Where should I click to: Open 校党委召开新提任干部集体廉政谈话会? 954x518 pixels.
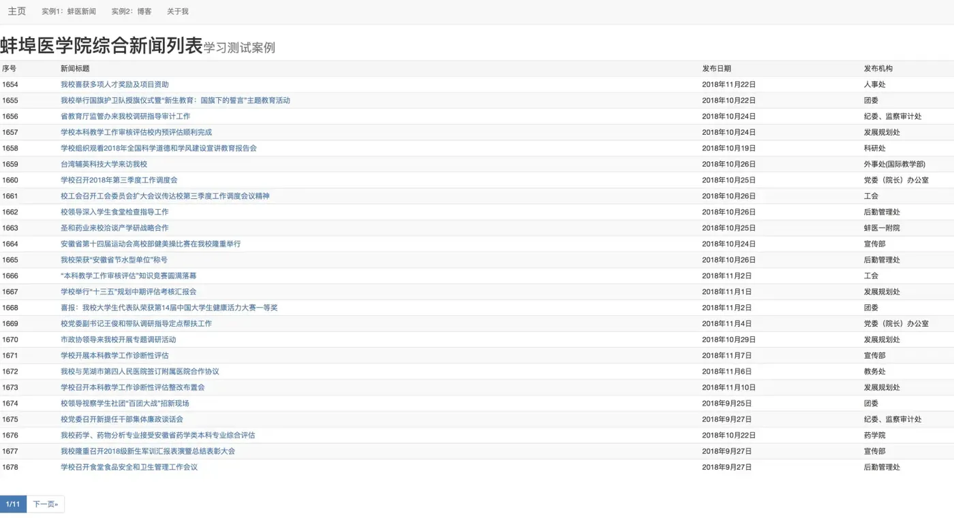(122, 419)
